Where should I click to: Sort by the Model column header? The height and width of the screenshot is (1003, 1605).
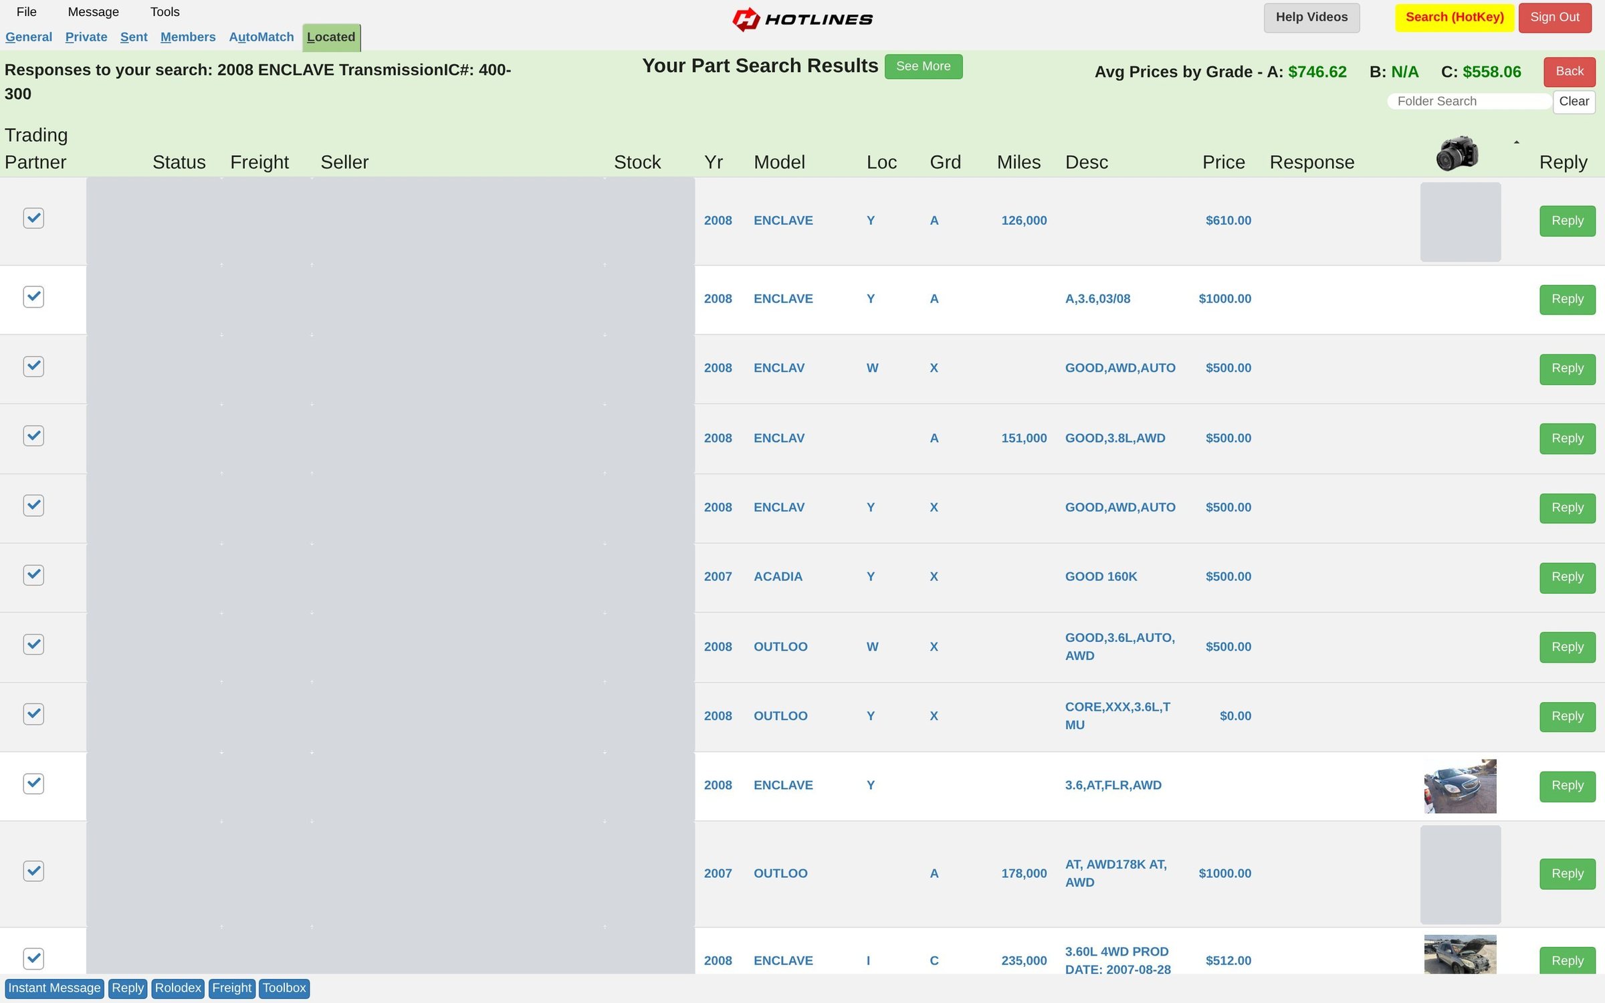pyautogui.click(x=779, y=162)
